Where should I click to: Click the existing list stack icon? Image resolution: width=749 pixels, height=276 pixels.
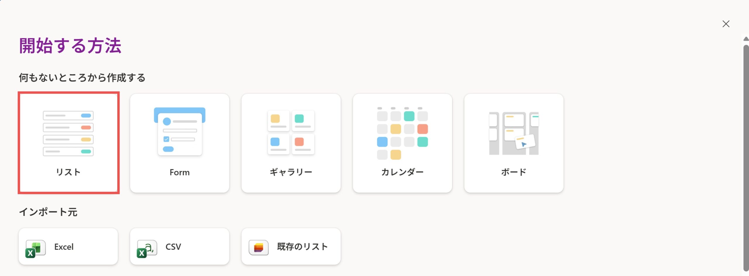pos(258,247)
